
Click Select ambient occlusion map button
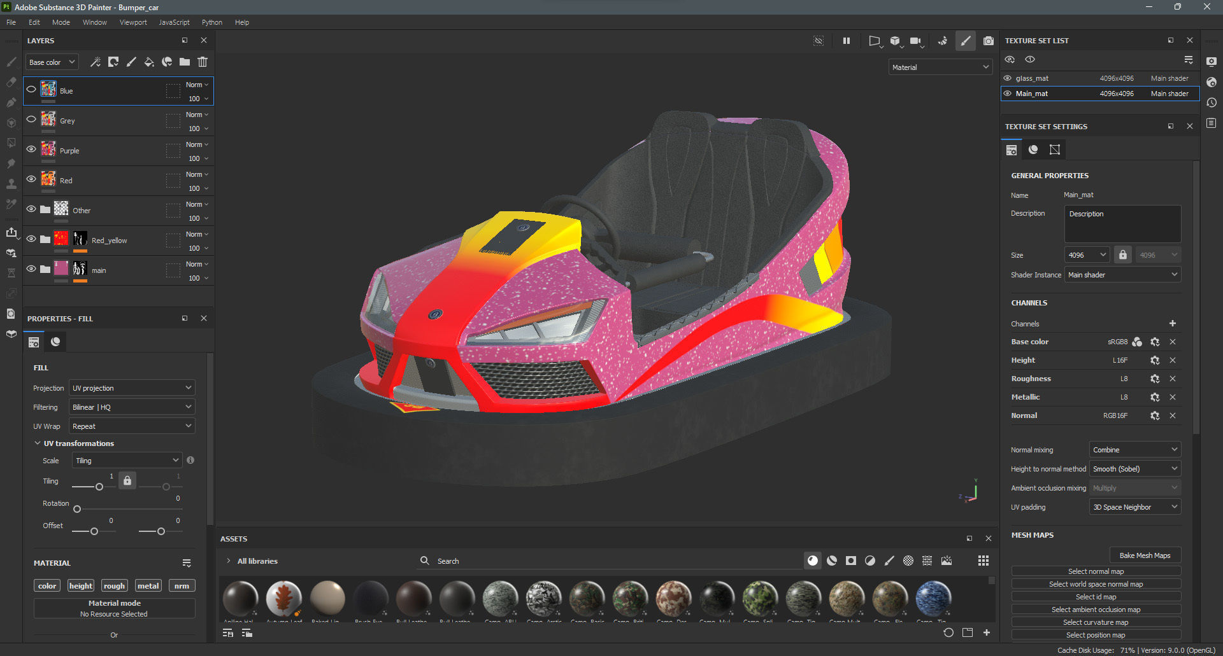click(x=1096, y=609)
